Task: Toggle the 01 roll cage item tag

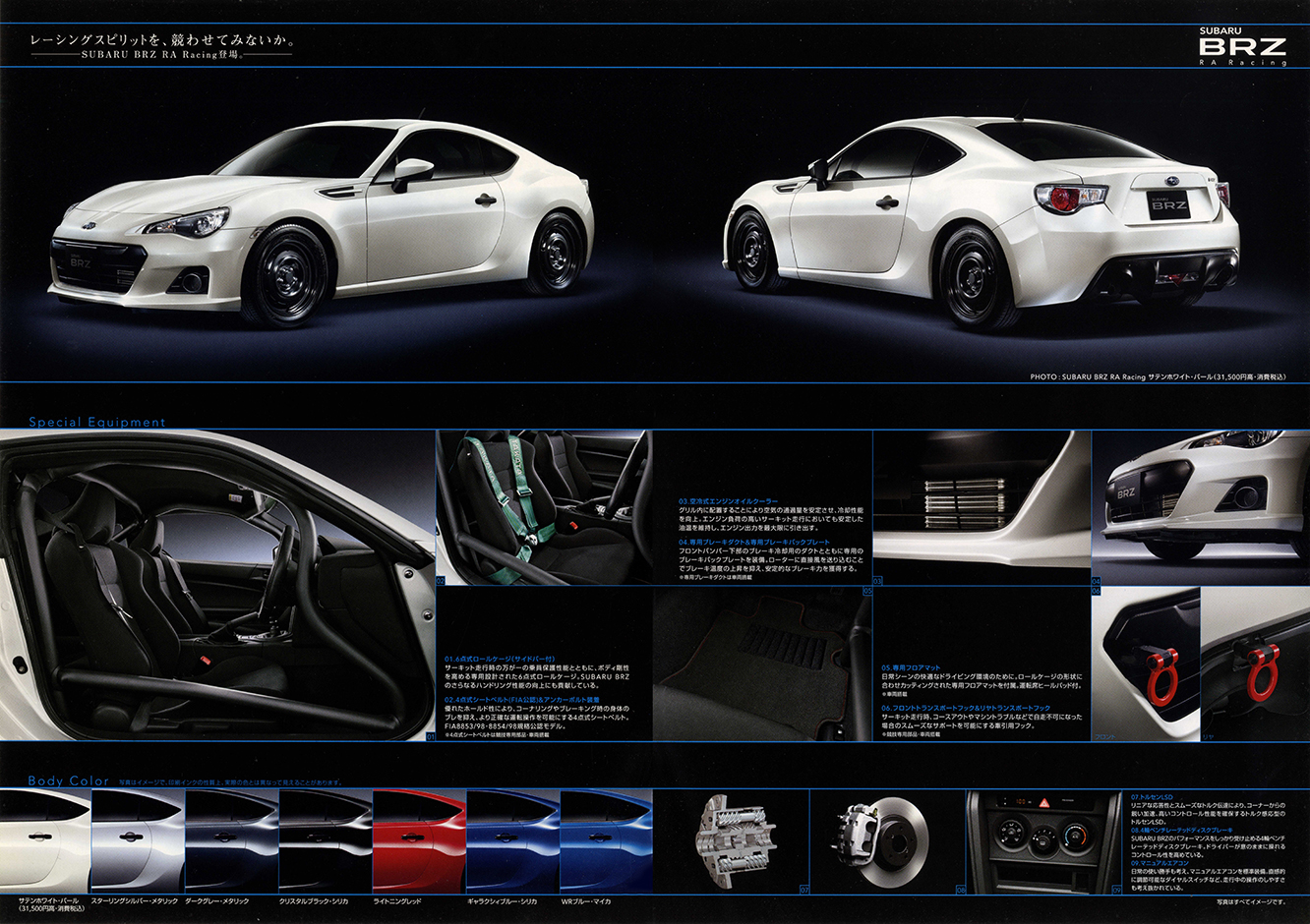Action: [x=430, y=736]
